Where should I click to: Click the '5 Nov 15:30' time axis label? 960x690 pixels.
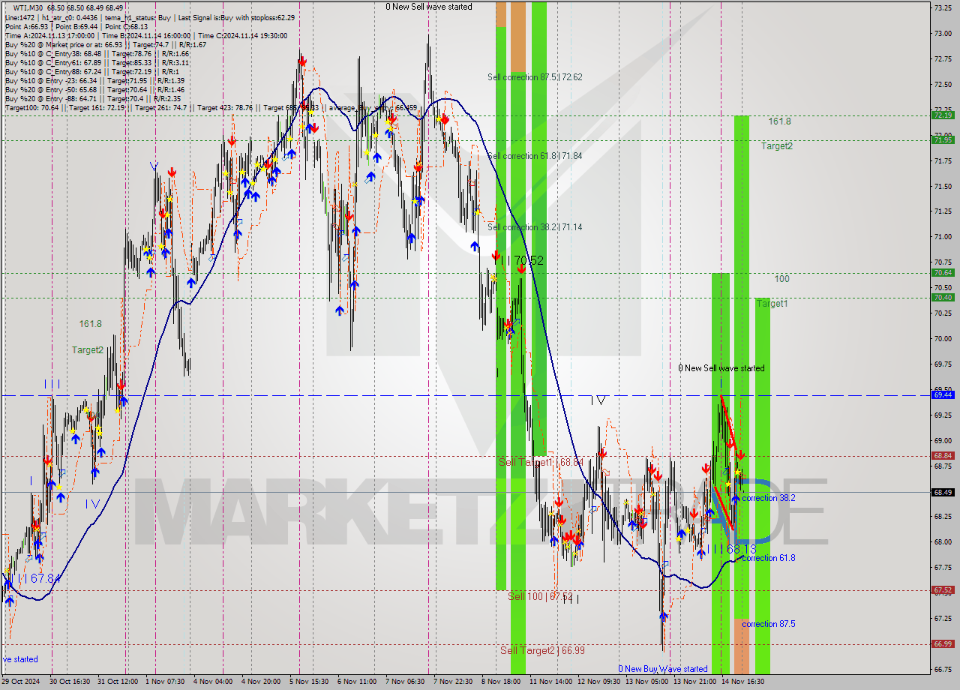310,682
